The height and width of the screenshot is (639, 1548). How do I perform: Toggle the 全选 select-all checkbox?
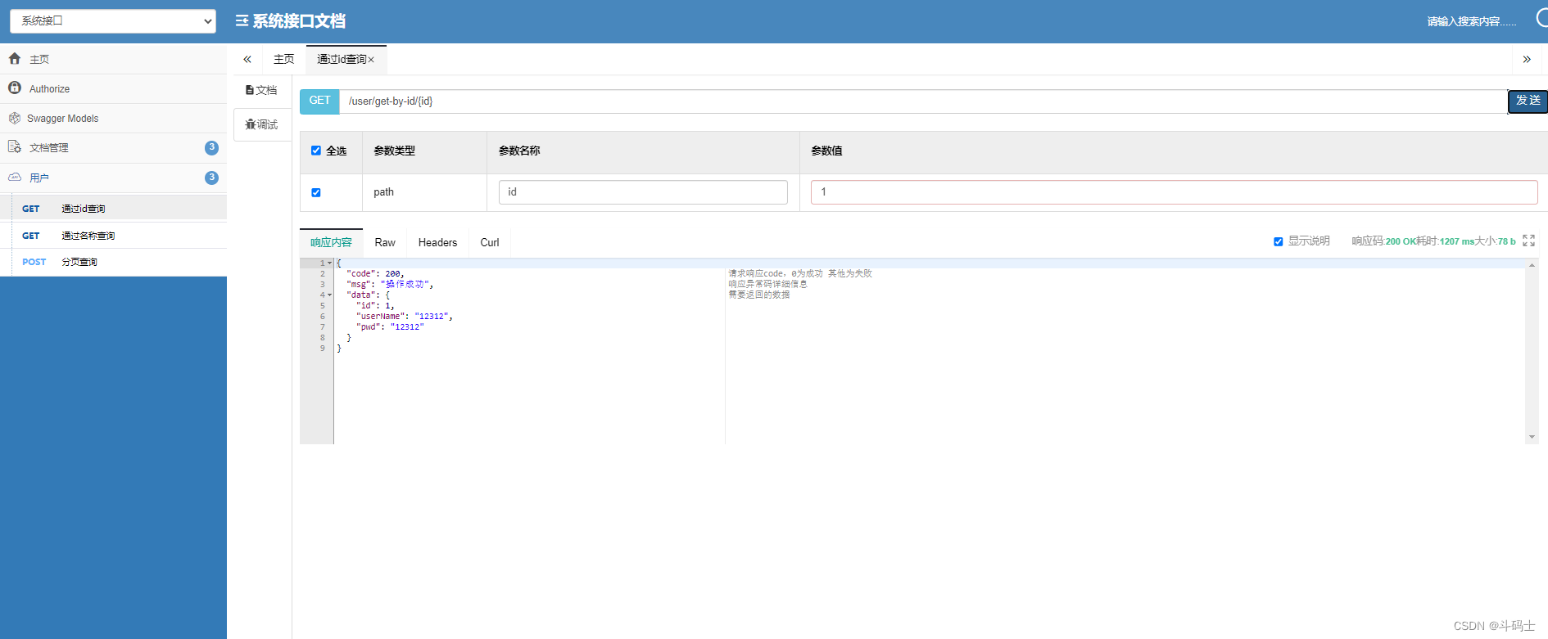(x=316, y=151)
